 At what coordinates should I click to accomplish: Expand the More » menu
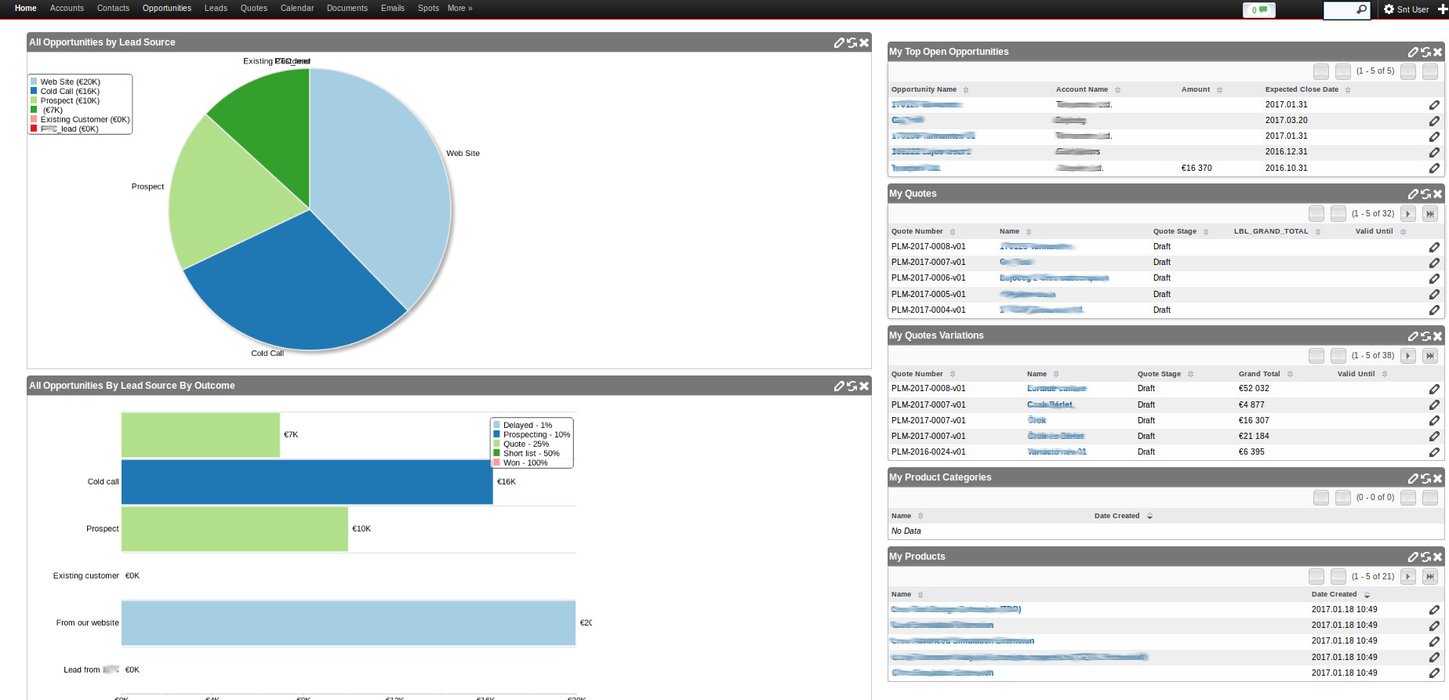(459, 9)
